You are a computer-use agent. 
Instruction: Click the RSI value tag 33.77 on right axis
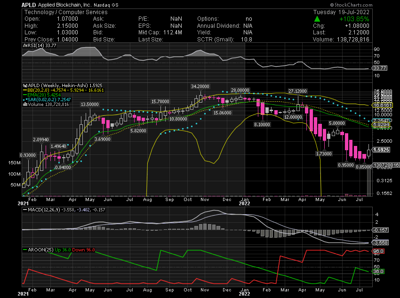pos(380,68)
